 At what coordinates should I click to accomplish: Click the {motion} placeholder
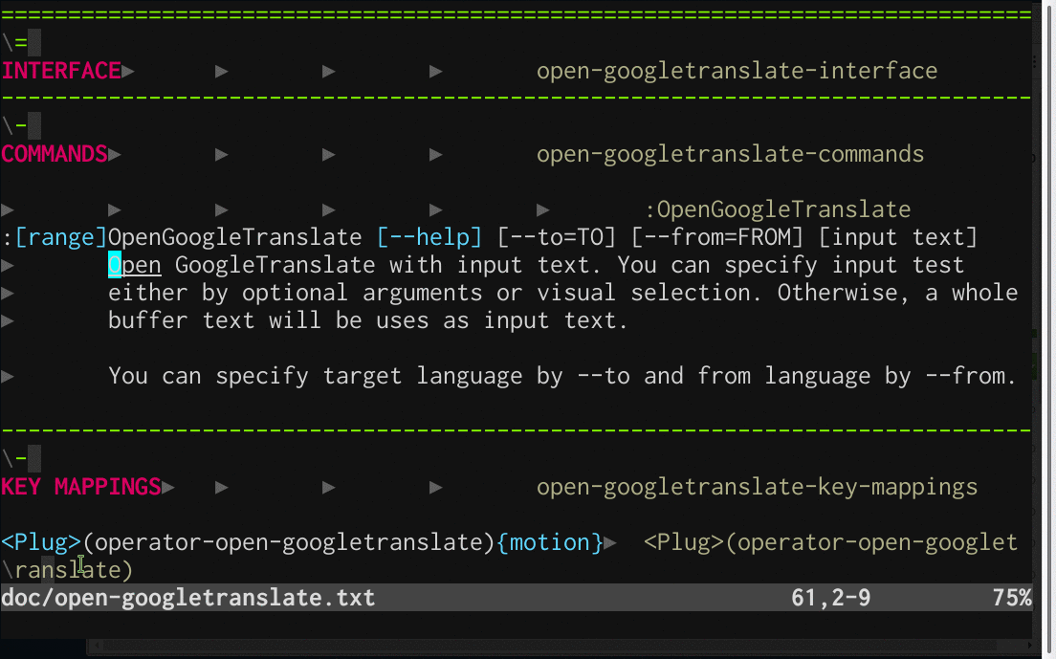point(550,542)
